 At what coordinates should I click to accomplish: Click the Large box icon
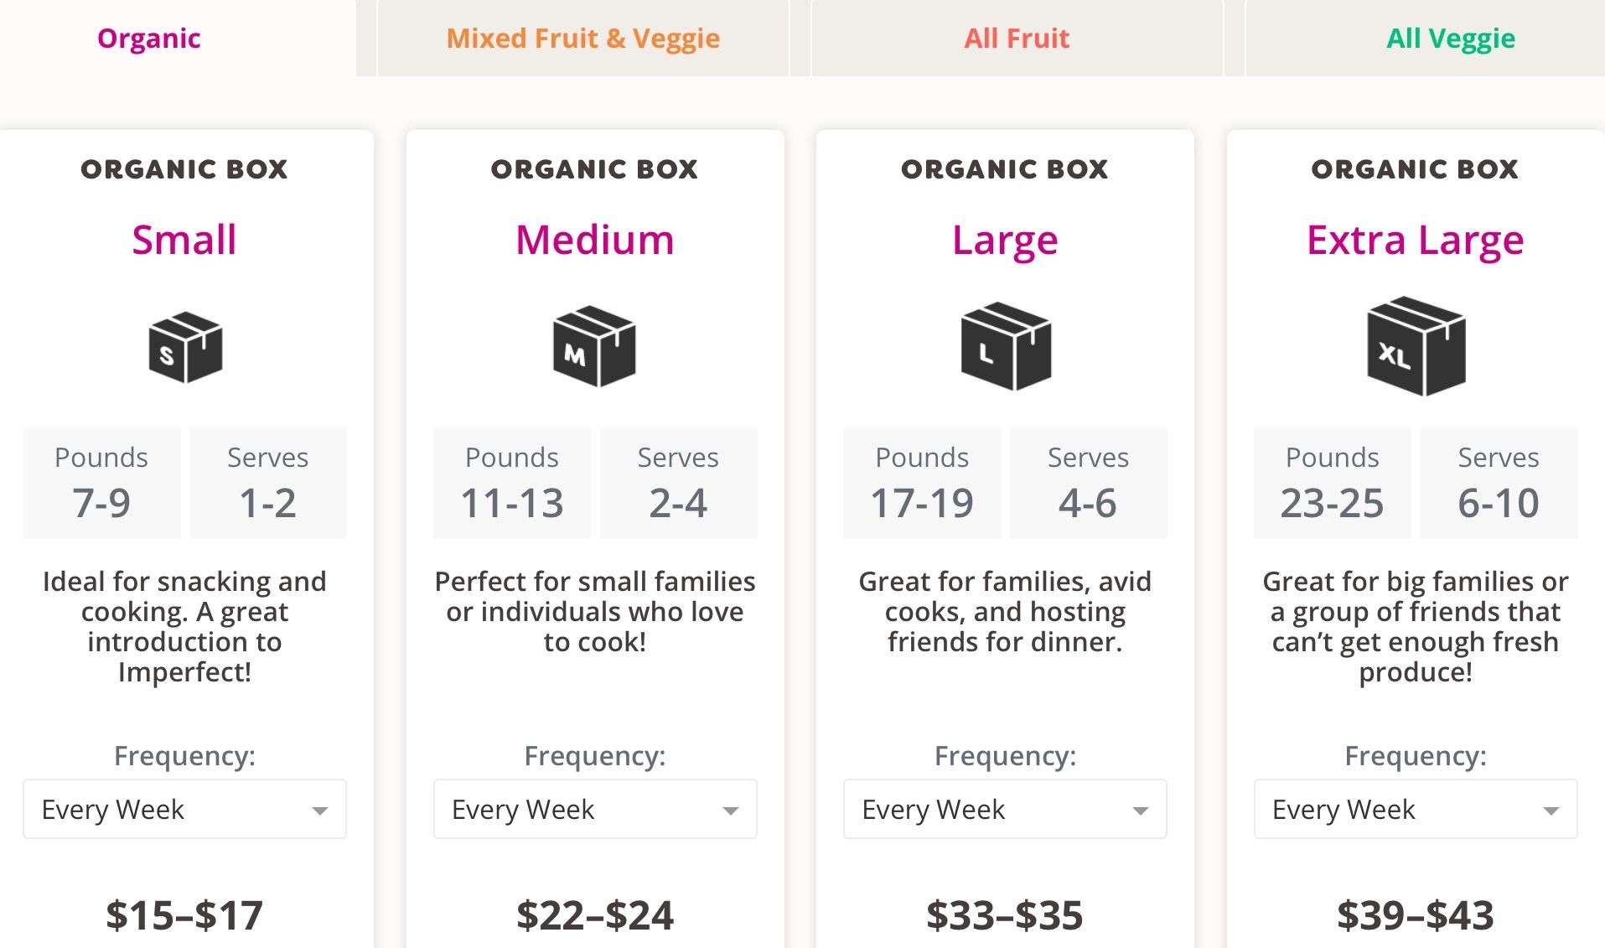[1005, 346]
